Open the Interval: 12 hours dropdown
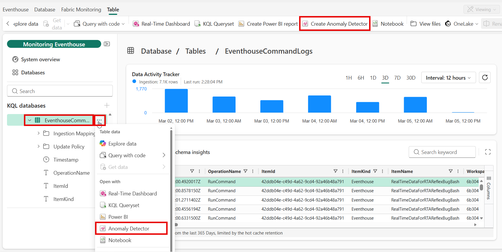This screenshot has width=502, height=252. (x=448, y=78)
